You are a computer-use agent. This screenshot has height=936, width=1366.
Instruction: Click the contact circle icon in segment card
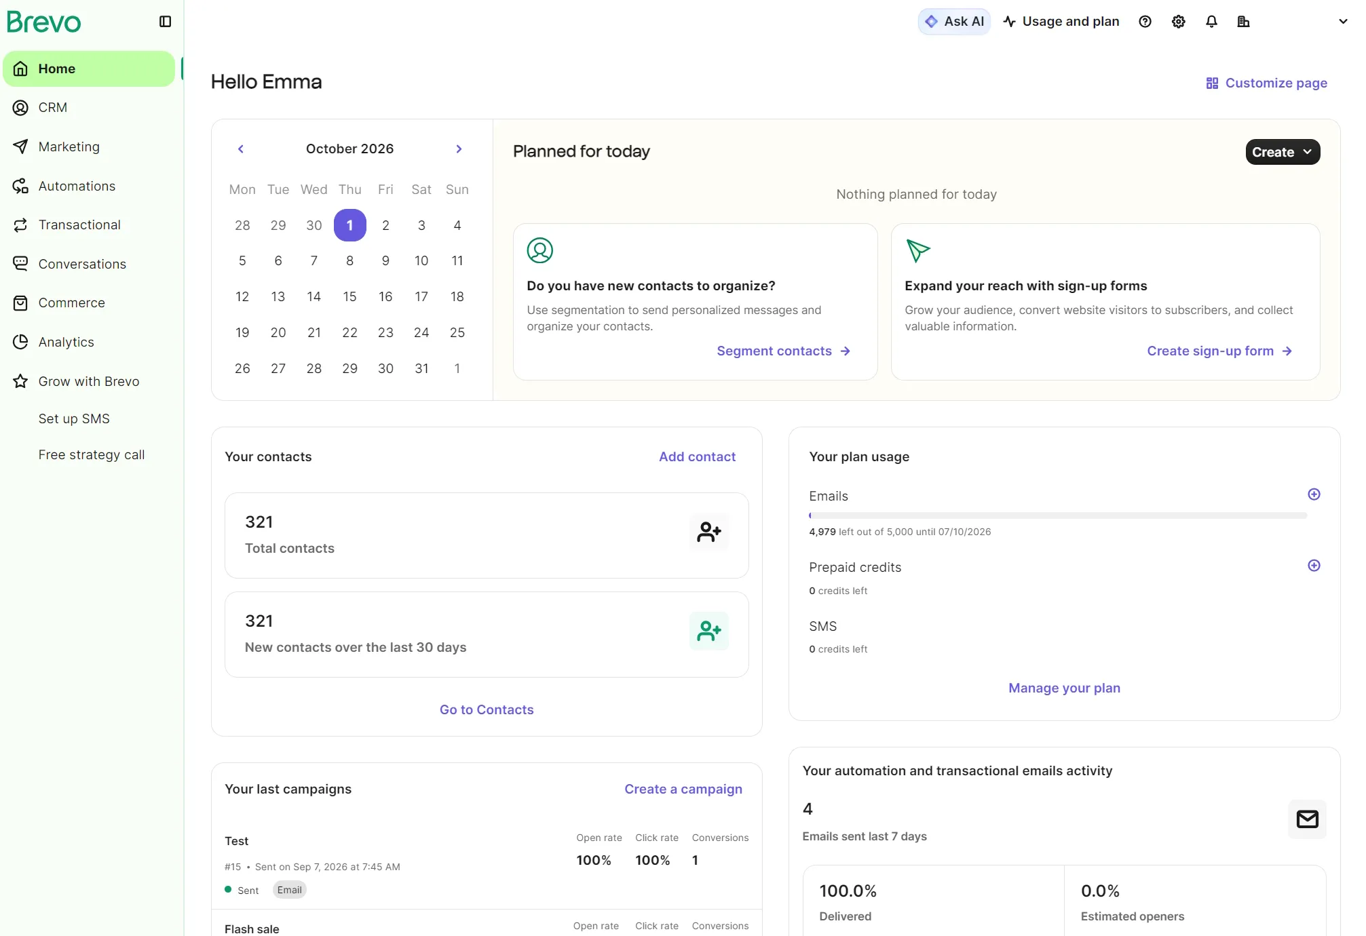pos(540,250)
